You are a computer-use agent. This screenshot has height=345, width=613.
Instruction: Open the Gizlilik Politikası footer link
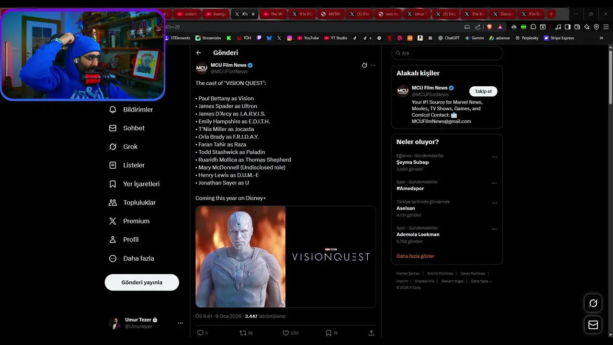(440, 274)
